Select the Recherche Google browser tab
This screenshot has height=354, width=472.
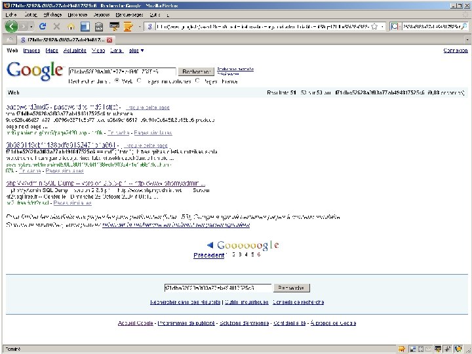click(x=66, y=40)
